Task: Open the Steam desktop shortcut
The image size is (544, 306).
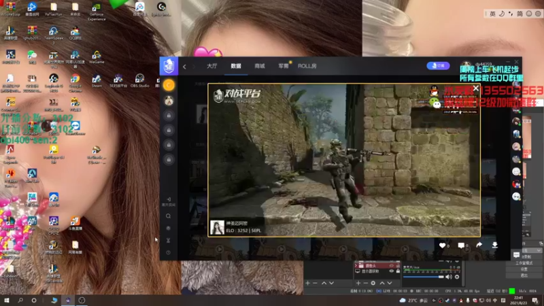Action: tap(97, 80)
